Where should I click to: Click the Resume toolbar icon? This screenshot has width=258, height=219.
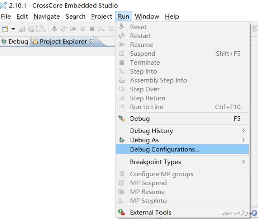[73, 29]
